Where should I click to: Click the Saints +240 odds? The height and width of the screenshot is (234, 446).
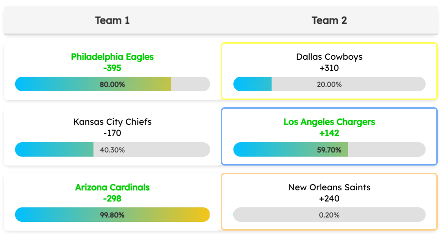pyautogui.click(x=329, y=198)
